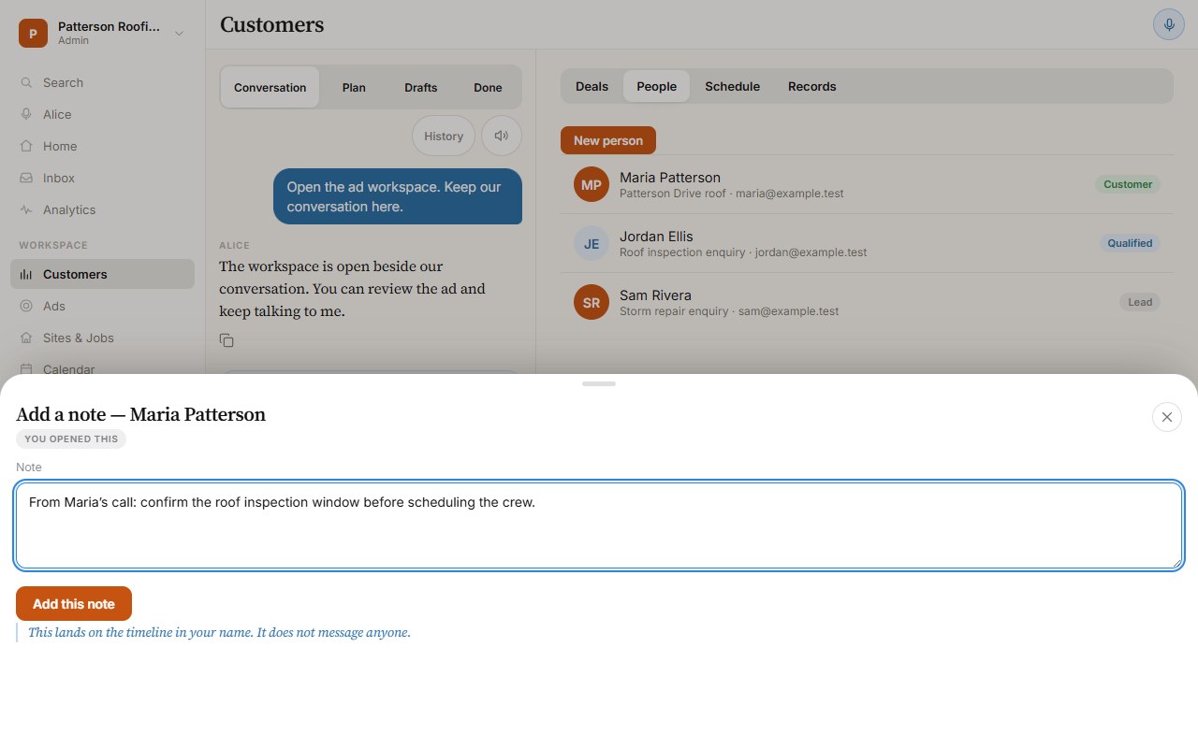Open Alice in the sidebar
The height and width of the screenshot is (748, 1198).
[102, 114]
